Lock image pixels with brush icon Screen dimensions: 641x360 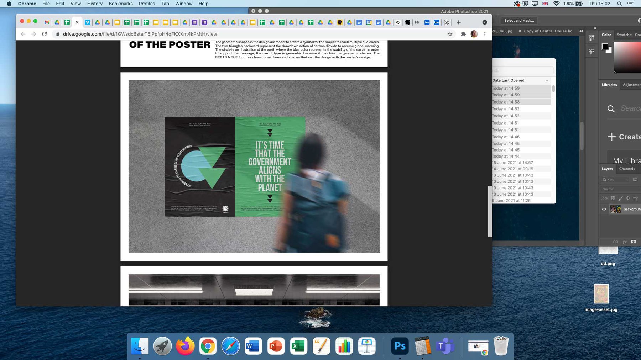click(x=620, y=198)
